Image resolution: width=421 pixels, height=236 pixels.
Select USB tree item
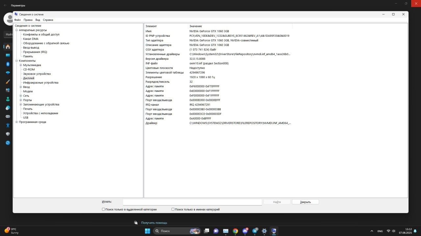tap(26, 118)
